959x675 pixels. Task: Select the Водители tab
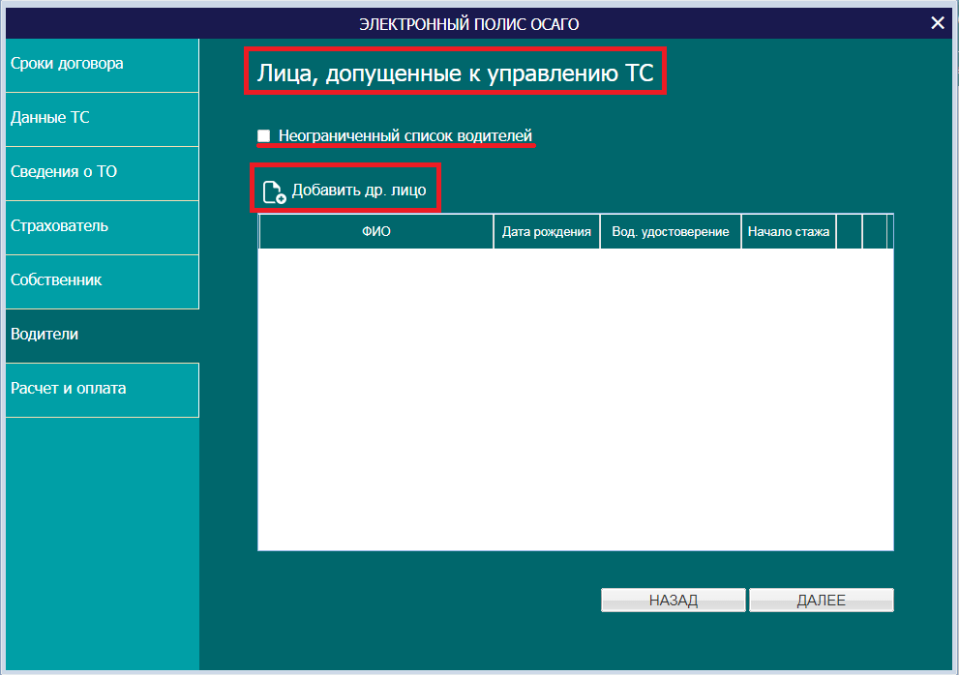pos(103,336)
